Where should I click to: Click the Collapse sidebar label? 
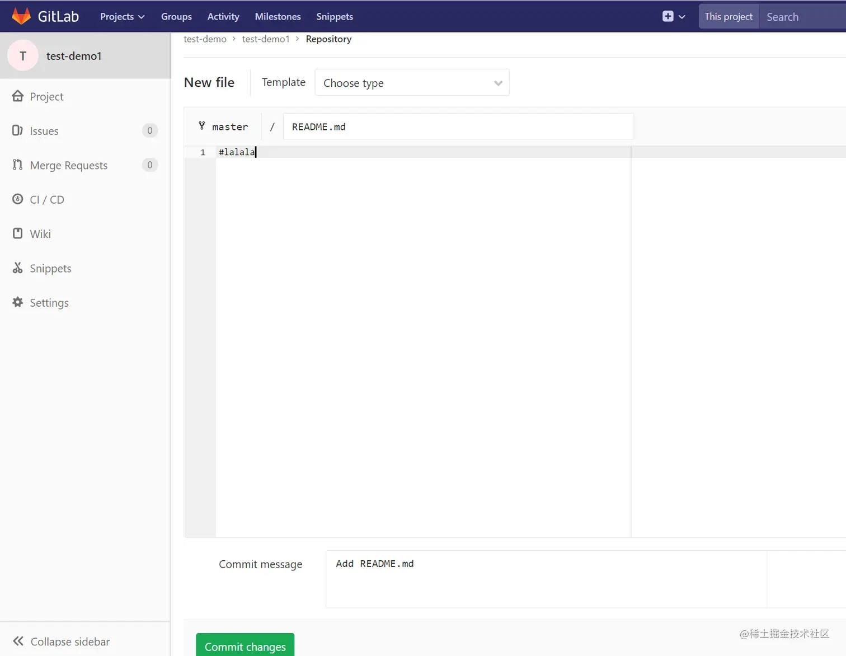pyautogui.click(x=70, y=641)
